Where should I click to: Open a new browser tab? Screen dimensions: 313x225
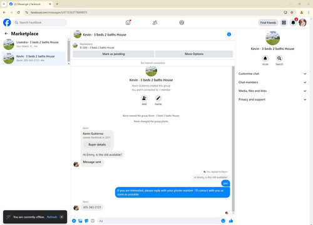57,4
